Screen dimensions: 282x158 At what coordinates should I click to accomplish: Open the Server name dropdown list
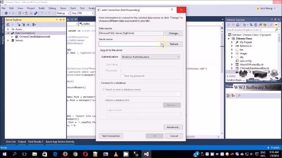[162, 44]
